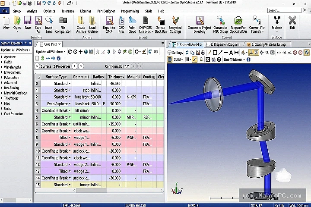Expand Surface 2 Properties panel
The width and height of the screenshot is (311, 207).
[x=37, y=66]
